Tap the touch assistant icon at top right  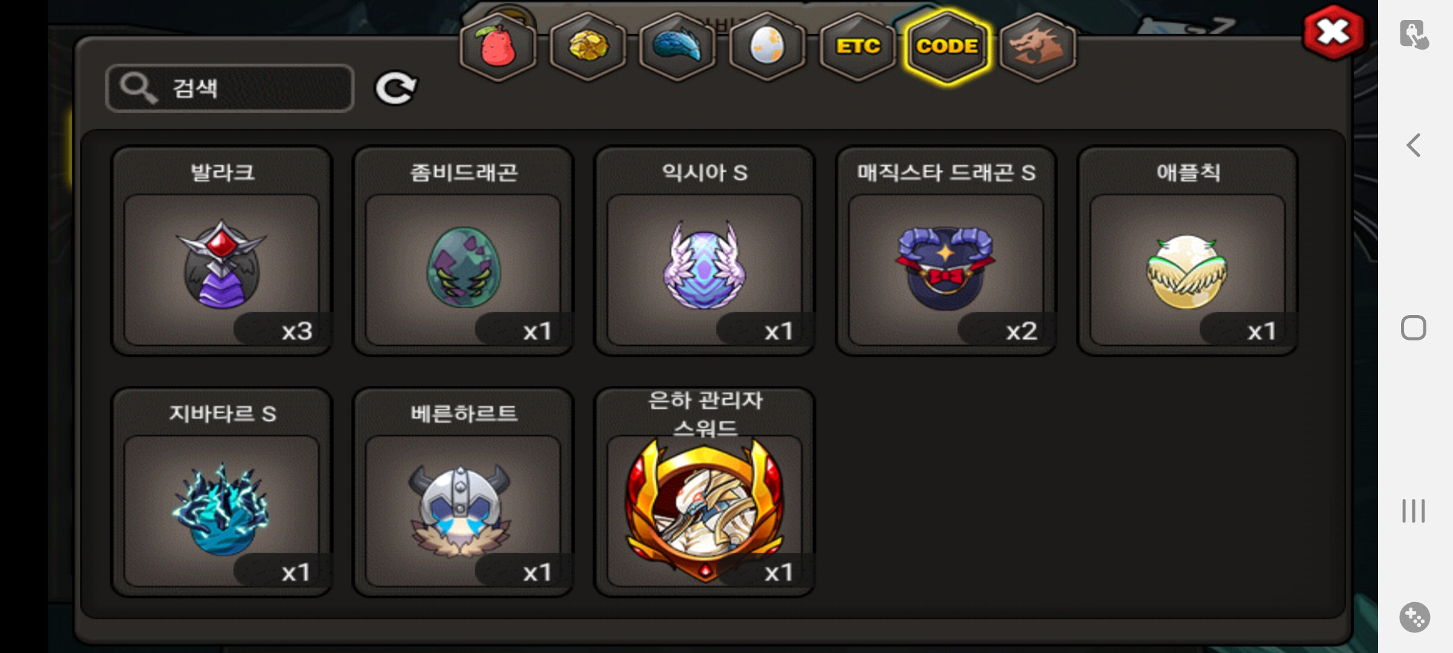(x=1414, y=34)
